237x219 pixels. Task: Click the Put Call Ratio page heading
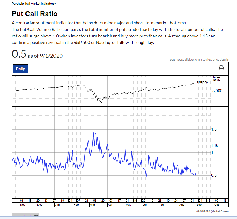pos(35,14)
